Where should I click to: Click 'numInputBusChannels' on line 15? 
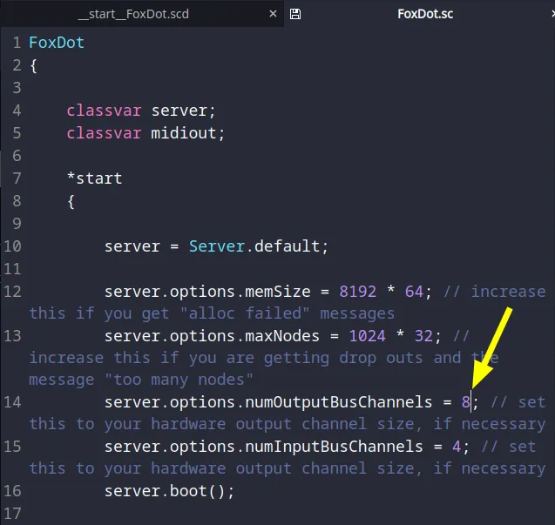pos(335,447)
